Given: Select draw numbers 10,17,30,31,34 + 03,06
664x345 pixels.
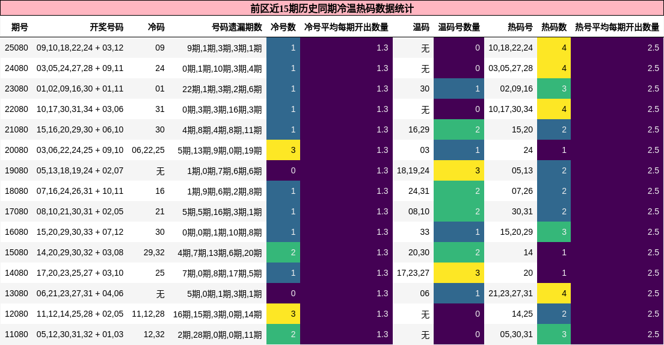Looking at the screenshot, I should click(80, 110).
